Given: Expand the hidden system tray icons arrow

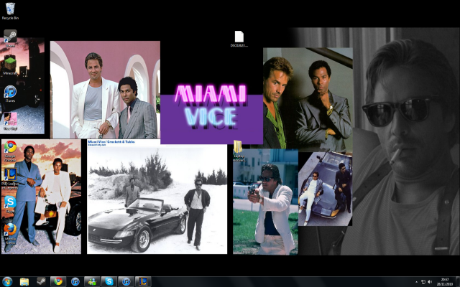Looking at the screenshot, I should [x=416, y=281].
